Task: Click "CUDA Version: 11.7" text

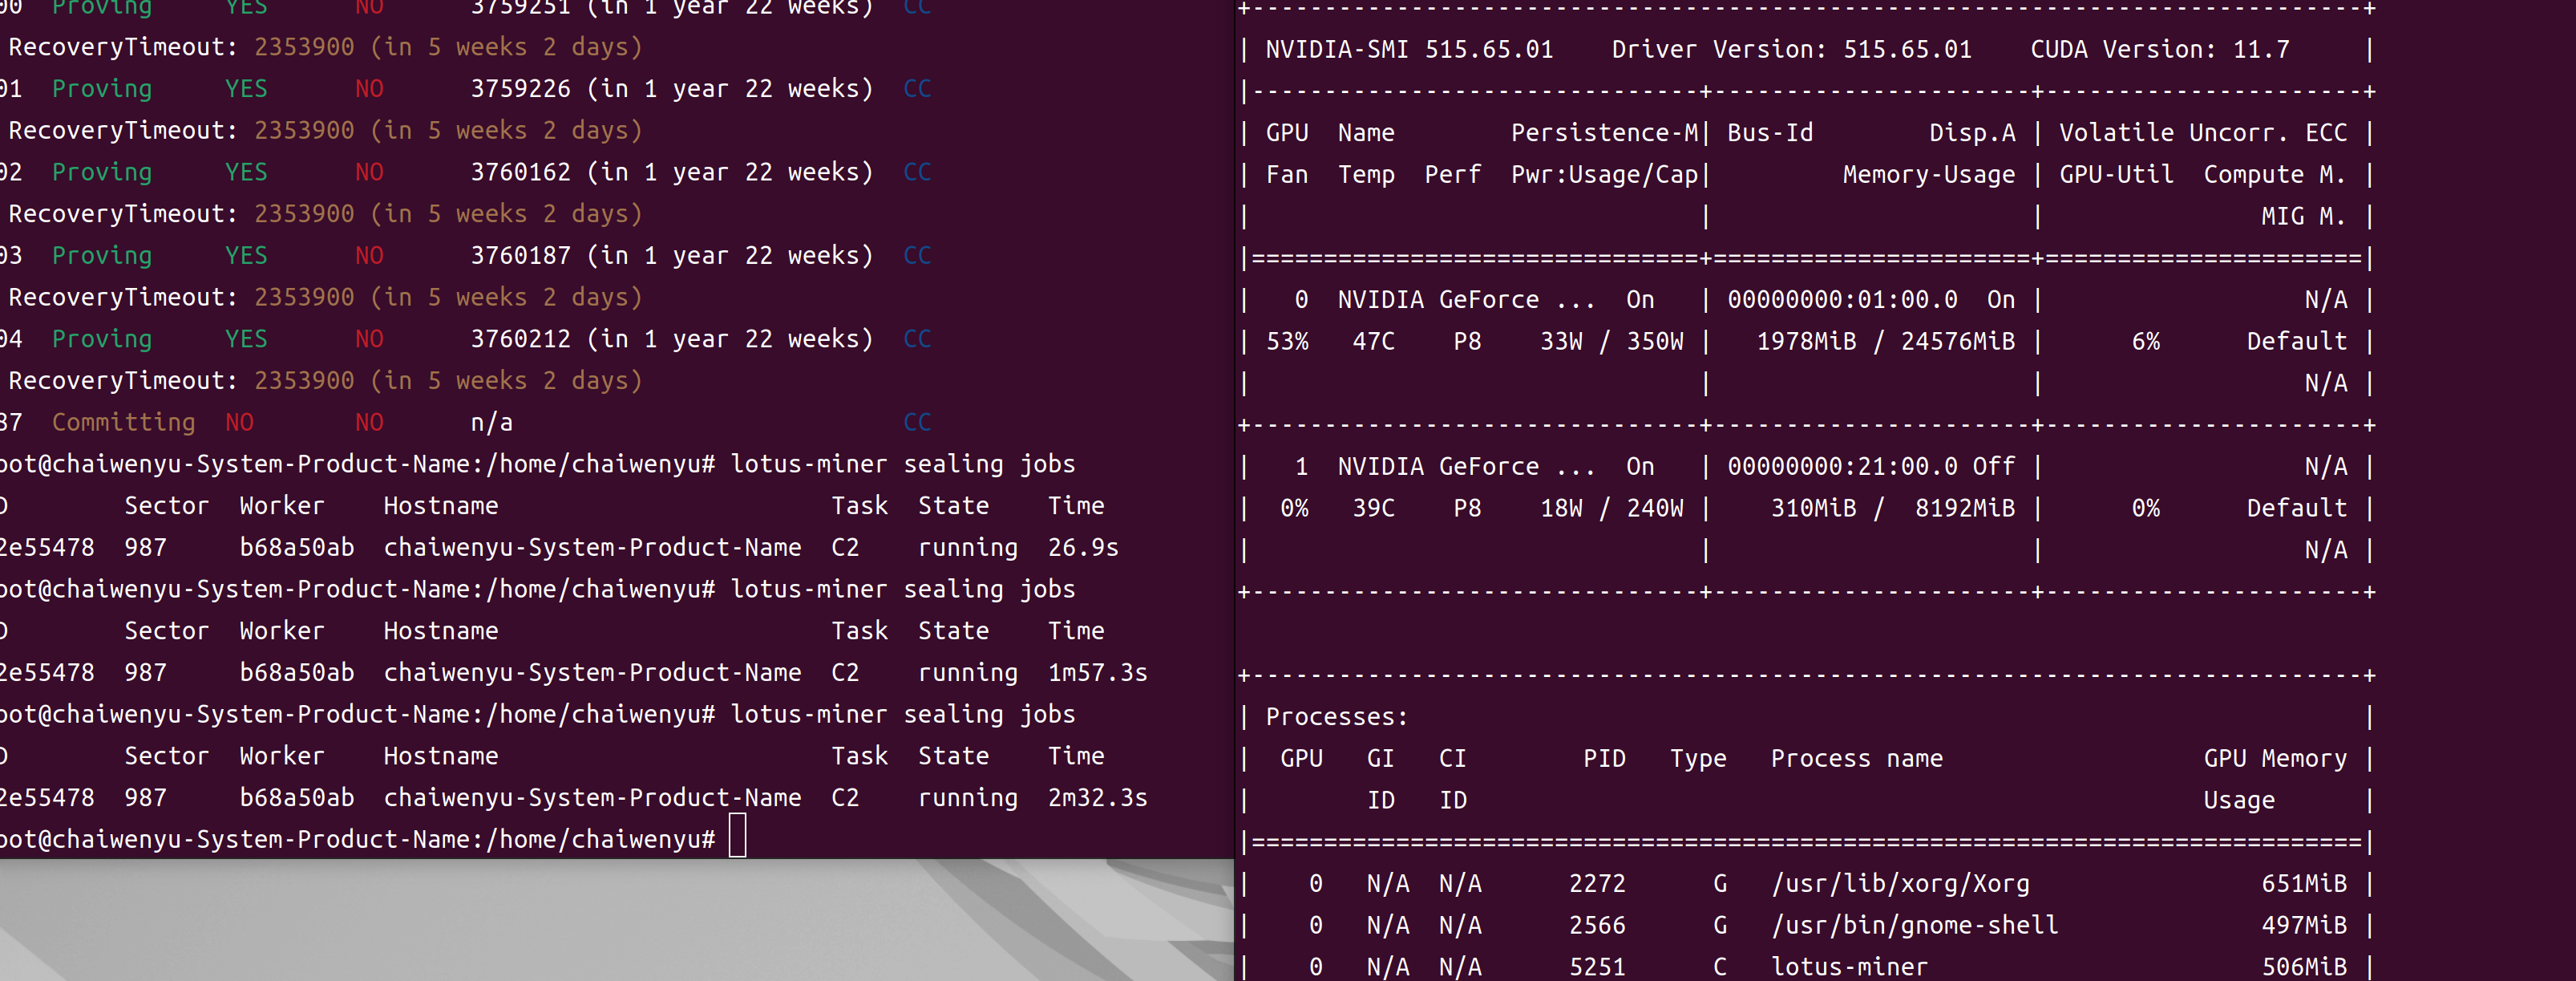Action: tap(2159, 49)
